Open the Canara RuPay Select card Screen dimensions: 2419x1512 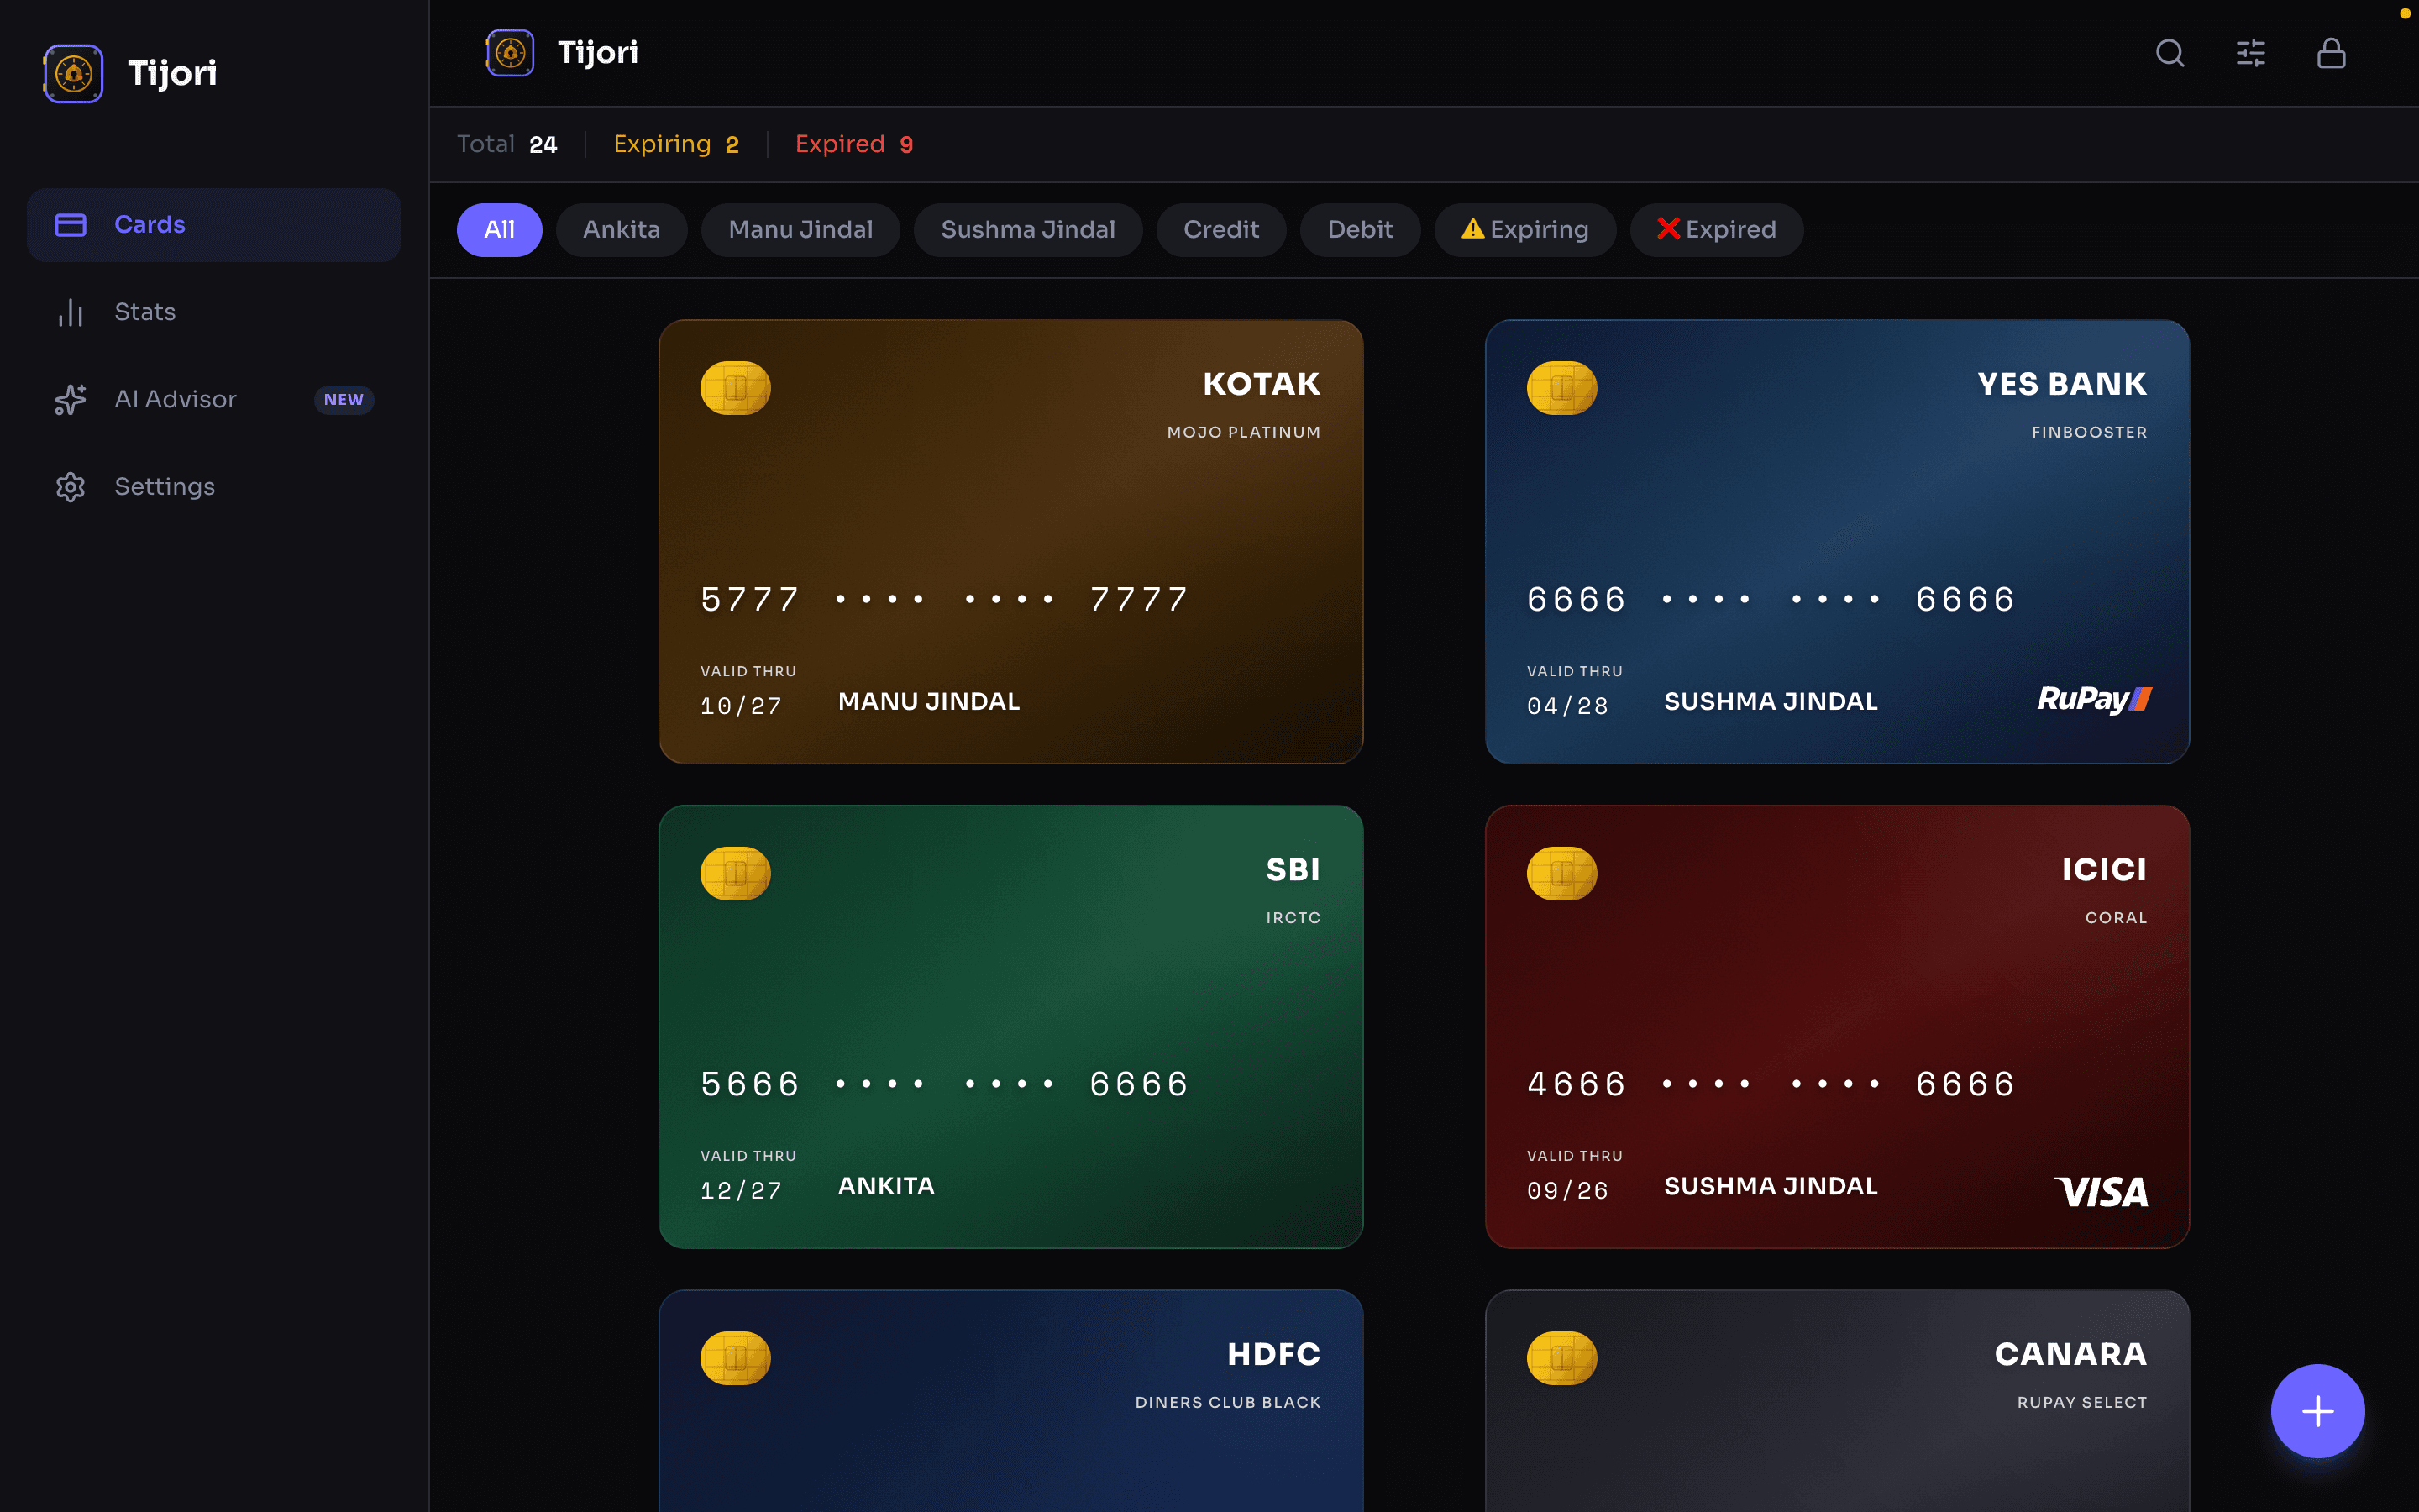click(1837, 1401)
